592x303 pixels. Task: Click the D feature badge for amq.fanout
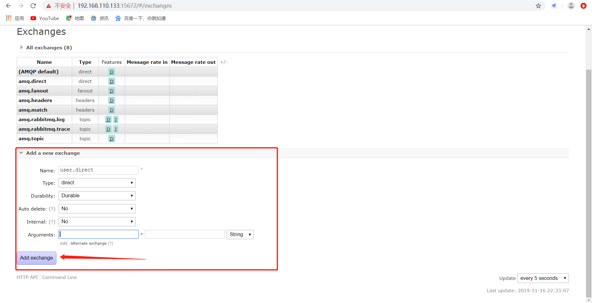[112, 91]
